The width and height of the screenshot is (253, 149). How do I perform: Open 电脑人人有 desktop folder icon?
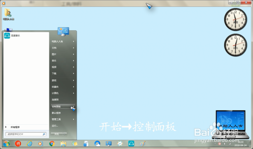8,14
